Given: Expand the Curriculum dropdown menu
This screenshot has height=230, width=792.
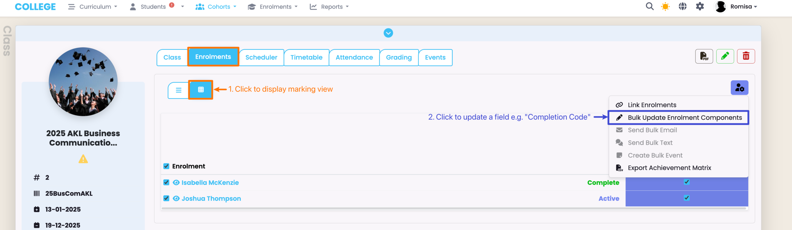Looking at the screenshot, I should pyautogui.click(x=93, y=7).
